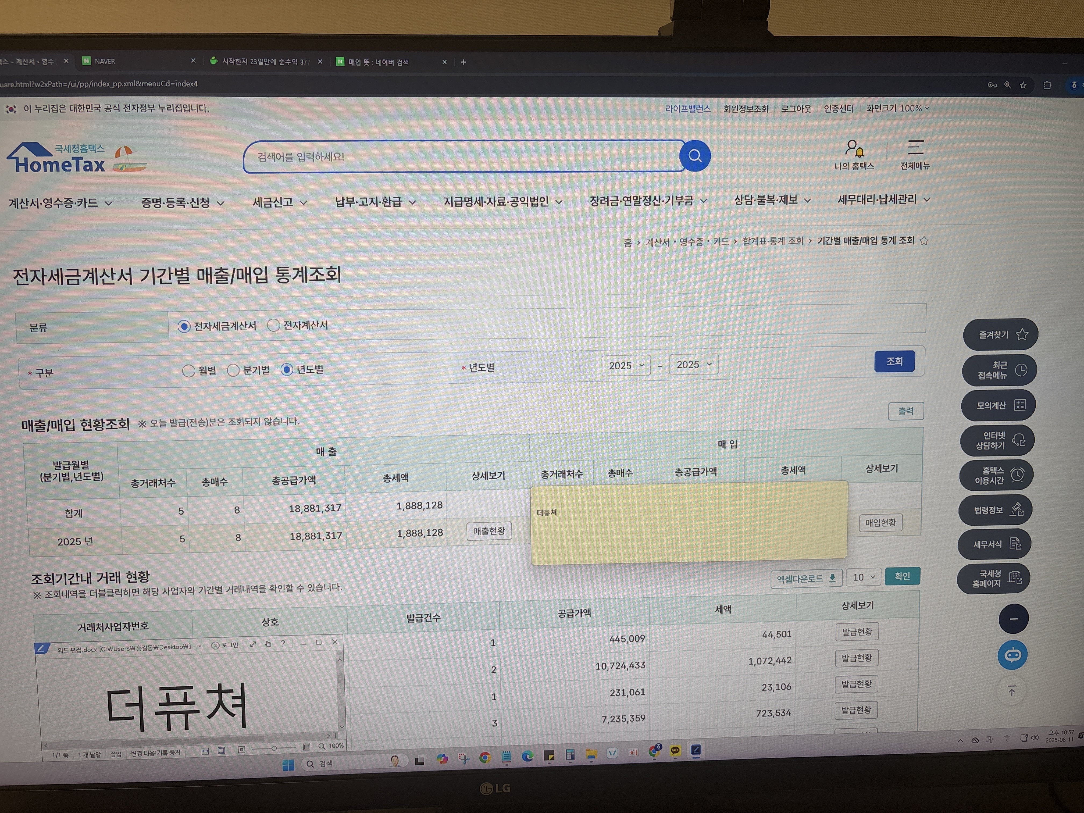The image size is (1084, 813).
Task: Click 엑셀다운로드 button
Action: tap(806, 579)
